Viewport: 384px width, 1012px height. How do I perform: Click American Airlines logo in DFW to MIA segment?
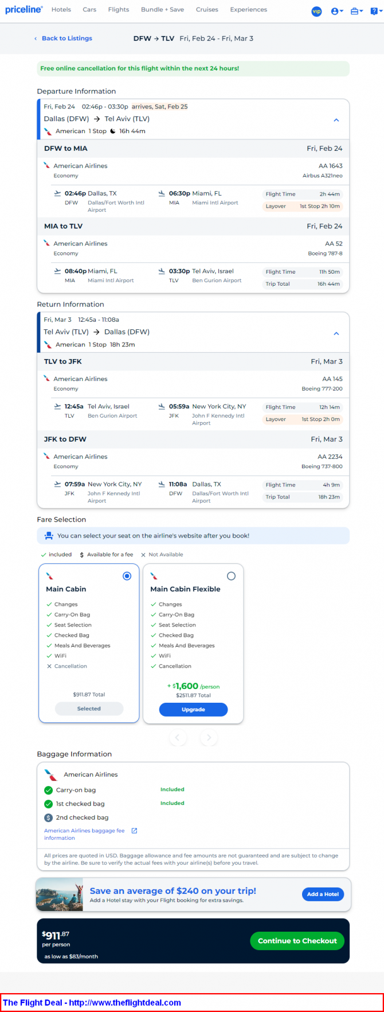pos(47,165)
